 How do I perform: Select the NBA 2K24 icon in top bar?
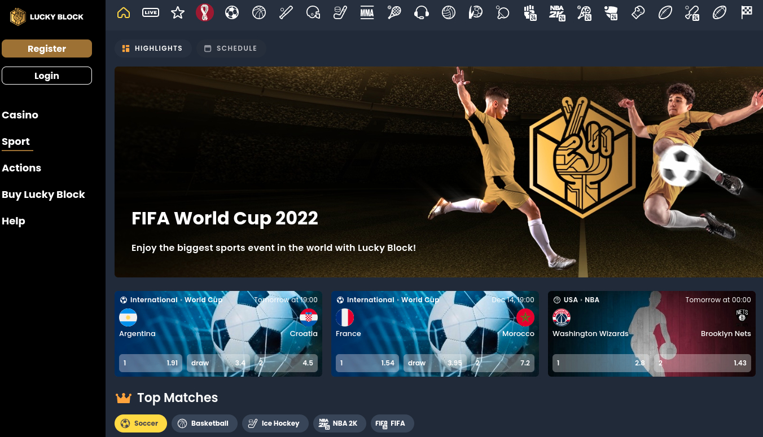coord(557,12)
